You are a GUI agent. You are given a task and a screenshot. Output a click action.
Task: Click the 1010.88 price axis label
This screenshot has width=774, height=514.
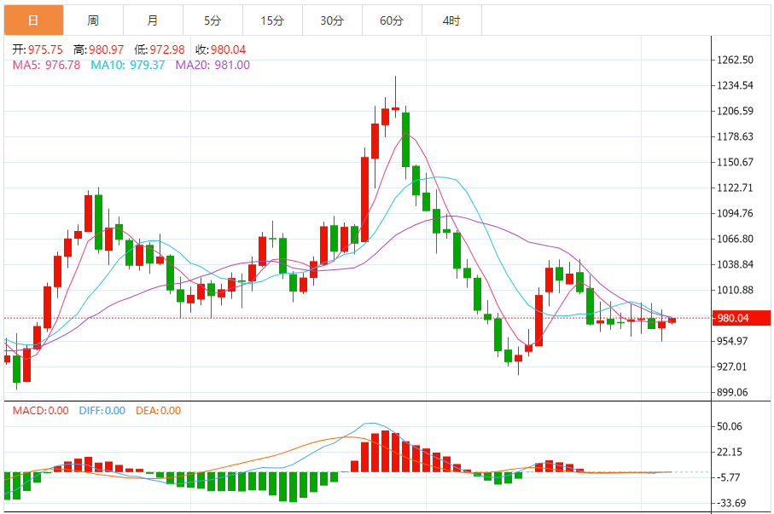[735, 290]
